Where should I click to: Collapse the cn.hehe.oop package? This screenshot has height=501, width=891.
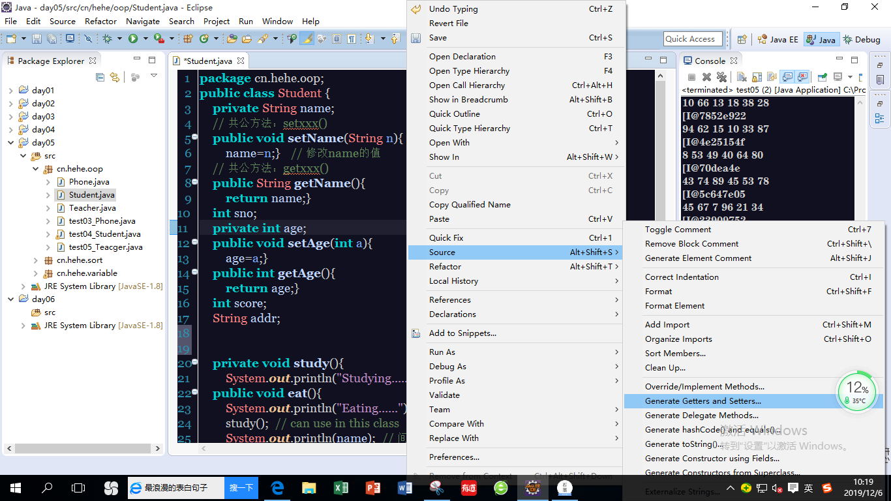[35, 169]
